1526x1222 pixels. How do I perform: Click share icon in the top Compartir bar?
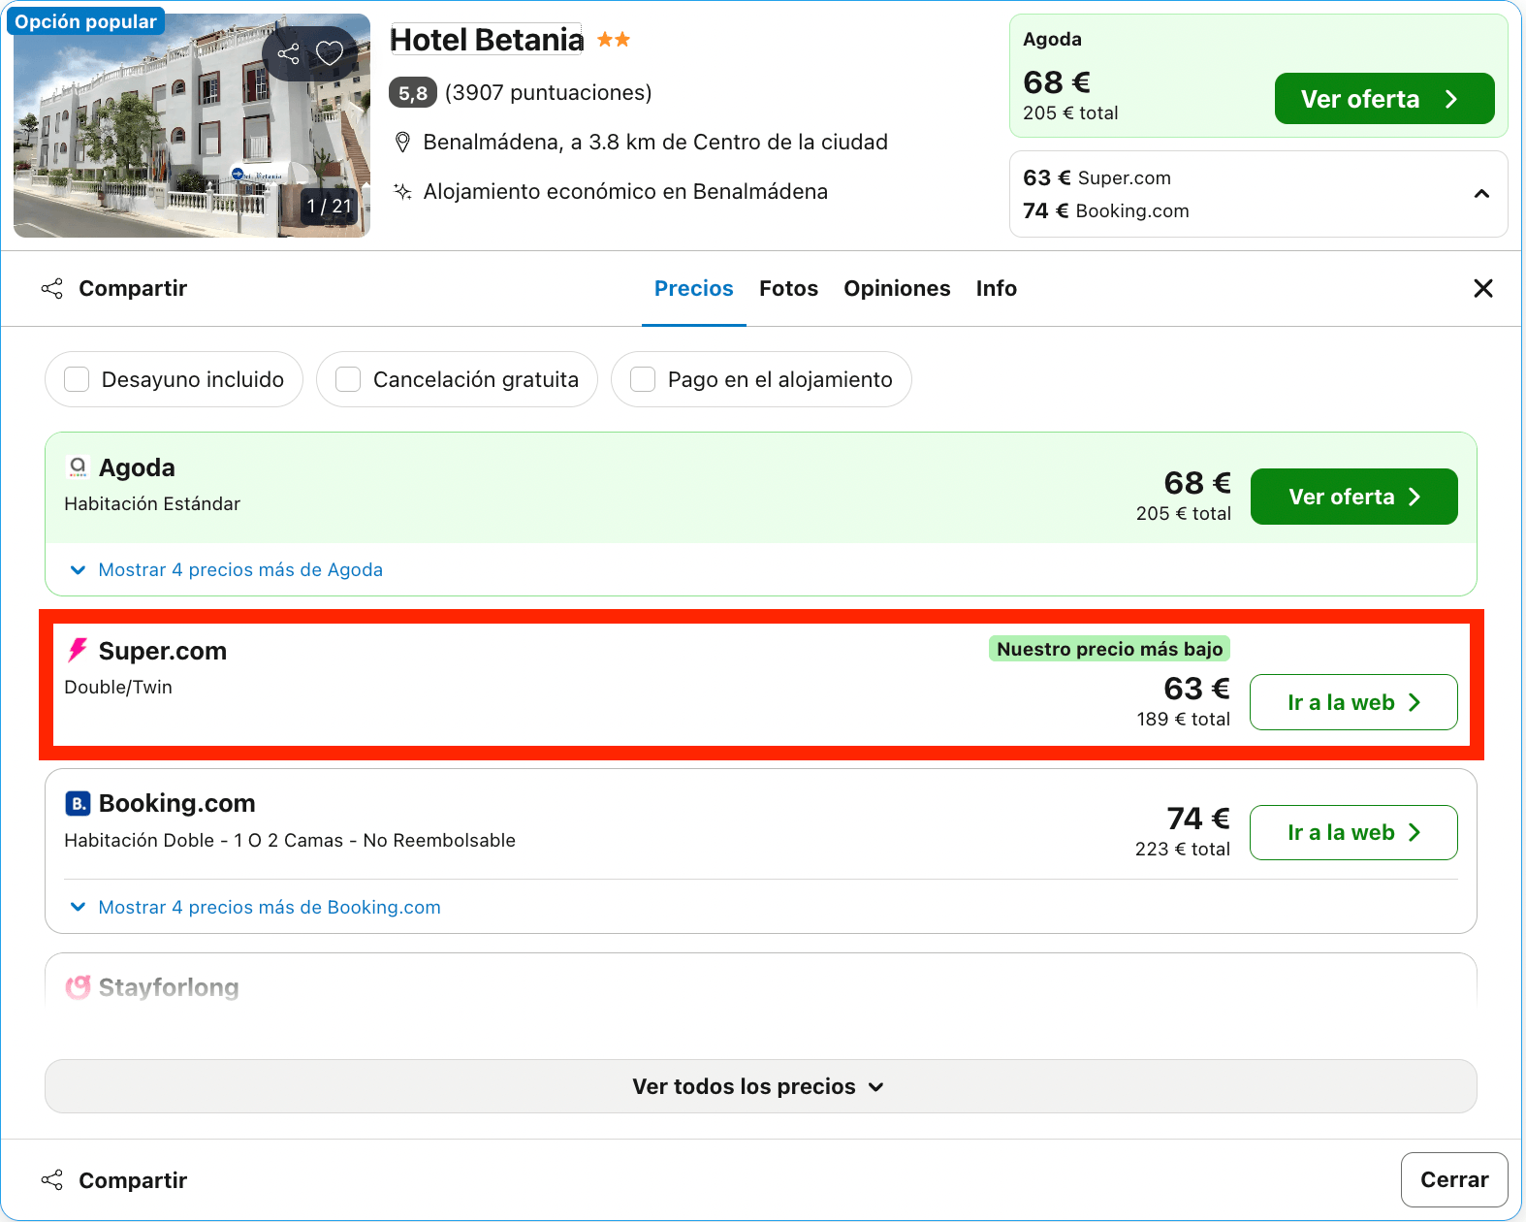(x=52, y=288)
